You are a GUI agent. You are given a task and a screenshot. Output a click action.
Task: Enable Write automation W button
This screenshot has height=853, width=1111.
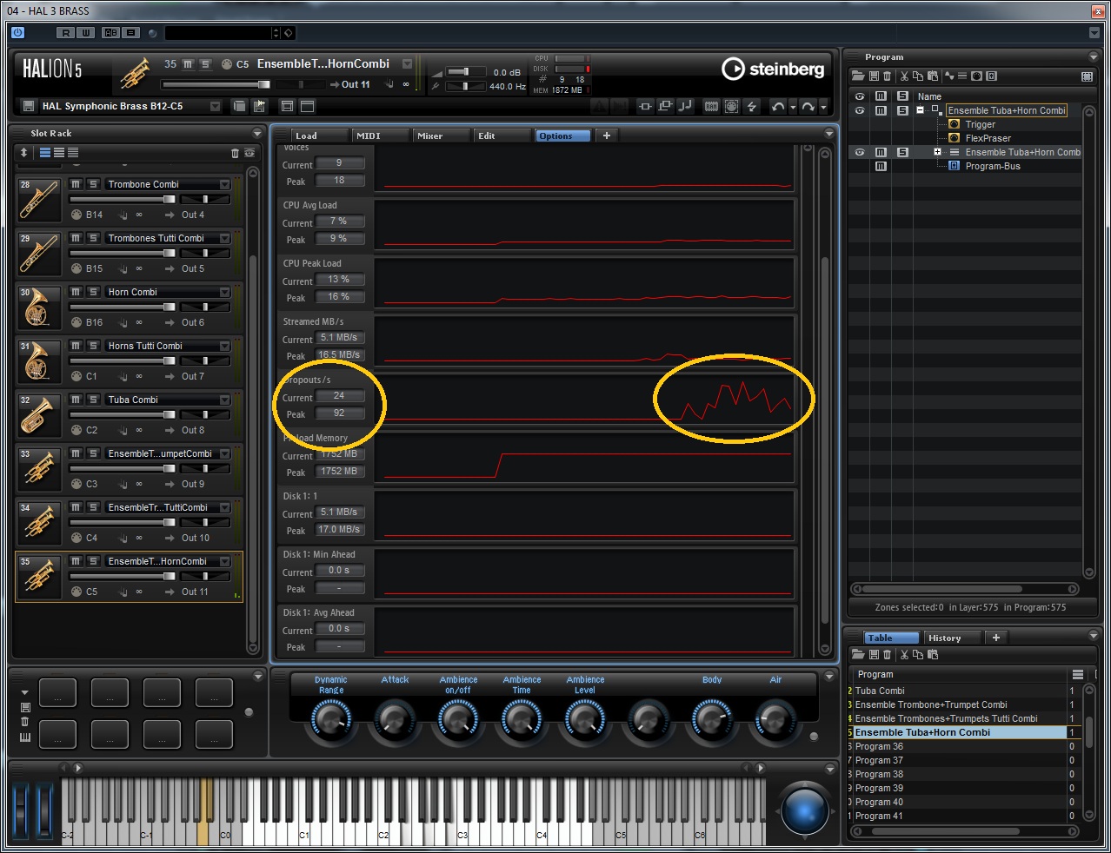click(84, 33)
